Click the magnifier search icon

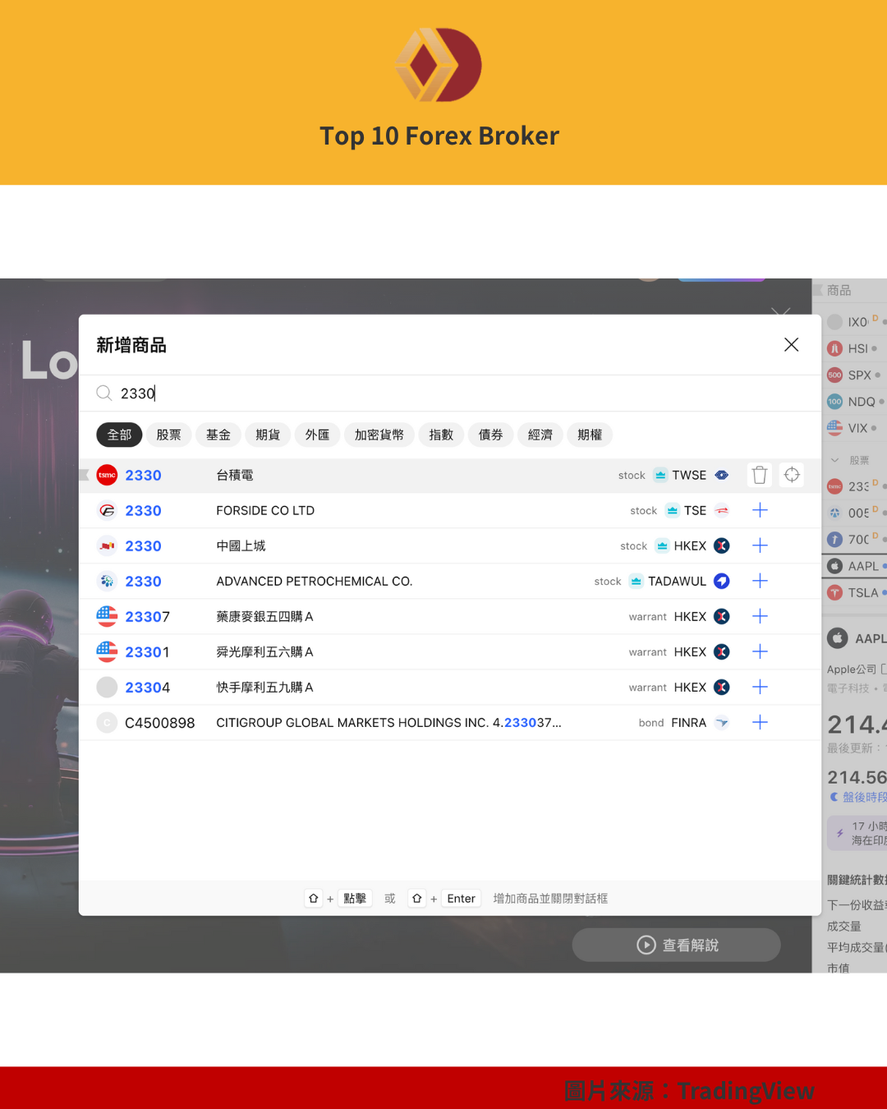click(104, 393)
